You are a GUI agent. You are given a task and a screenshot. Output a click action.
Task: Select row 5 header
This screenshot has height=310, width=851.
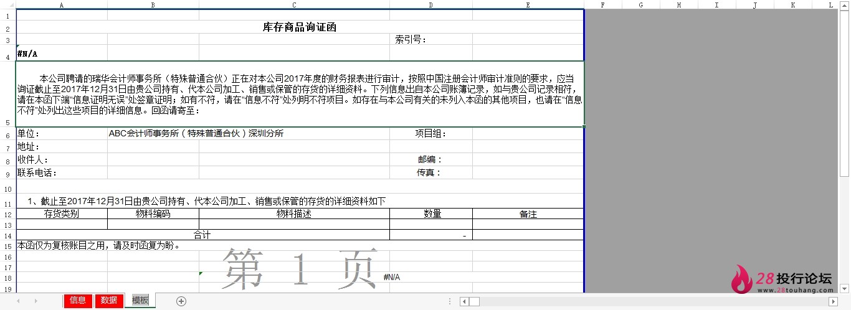coord(7,94)
